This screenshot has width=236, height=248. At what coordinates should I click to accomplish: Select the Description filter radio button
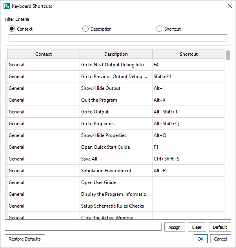pos(85,29)
